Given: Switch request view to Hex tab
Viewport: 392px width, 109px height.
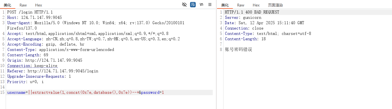Looking at the screenshot, I should tap(39, 5).
